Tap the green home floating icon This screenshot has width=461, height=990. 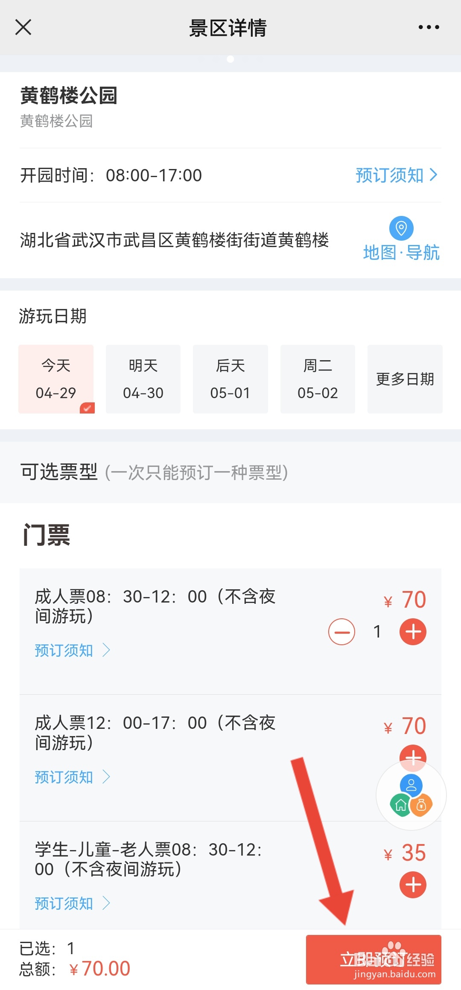400,805
